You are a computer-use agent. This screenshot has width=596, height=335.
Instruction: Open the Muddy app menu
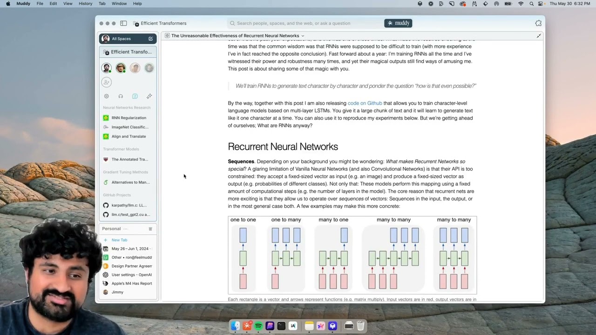tap(23, 4)
